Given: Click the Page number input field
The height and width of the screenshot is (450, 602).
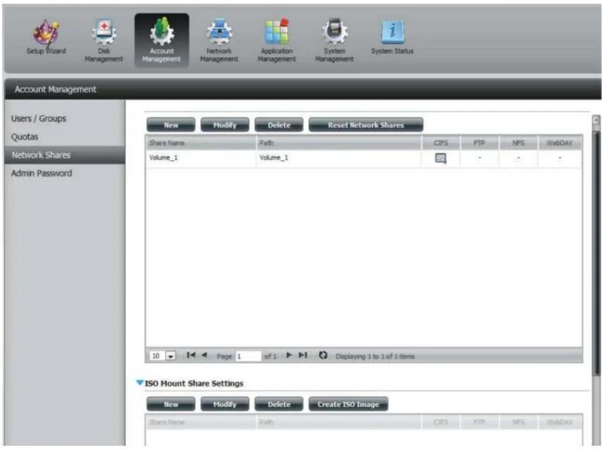Looking at the screenshot, I should point(248,356).
